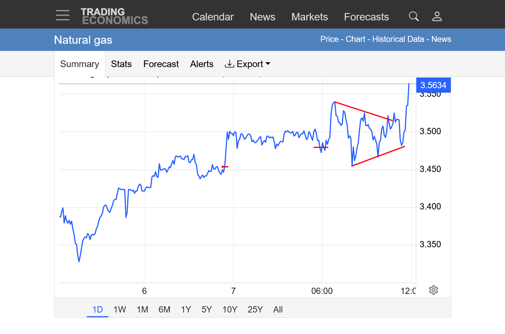Go to the News section
505x334 pixels.
point(262,17)
